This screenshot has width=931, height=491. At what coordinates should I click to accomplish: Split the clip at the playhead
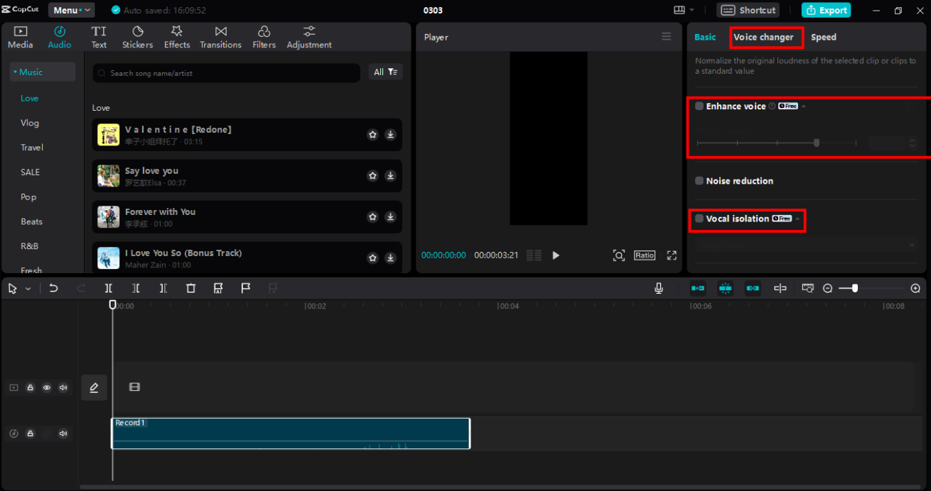pyautogui.click(x=109, y=288)
